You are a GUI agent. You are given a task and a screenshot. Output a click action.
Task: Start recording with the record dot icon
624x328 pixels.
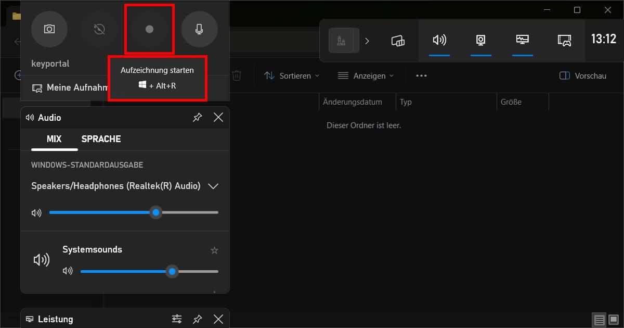tap(149, 29)
